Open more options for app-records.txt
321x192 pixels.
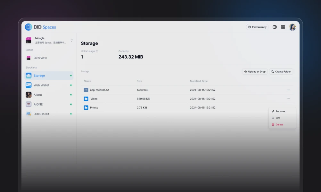pyautogui.click(x=288, y=90)
